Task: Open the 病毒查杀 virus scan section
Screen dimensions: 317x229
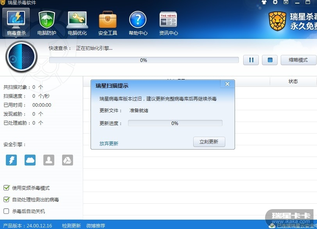Action: click(x=16, y=23)
